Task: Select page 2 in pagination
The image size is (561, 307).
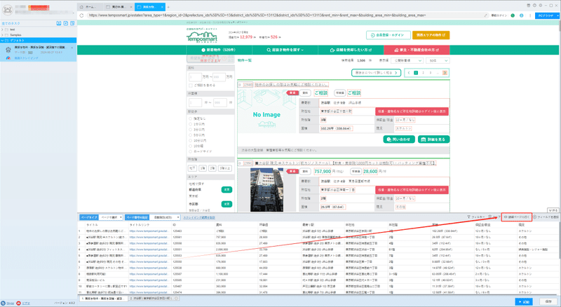Action: (x=424, y=73)
